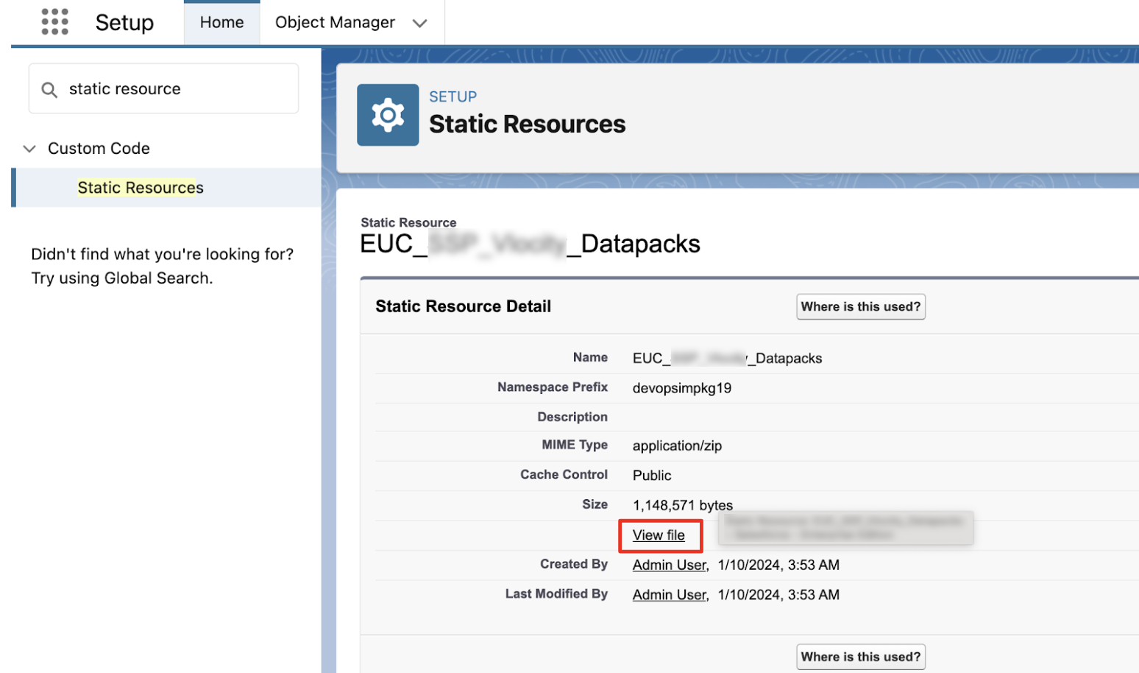Click the Cache Control field label

pyautogui.click(x=564, y=474)
